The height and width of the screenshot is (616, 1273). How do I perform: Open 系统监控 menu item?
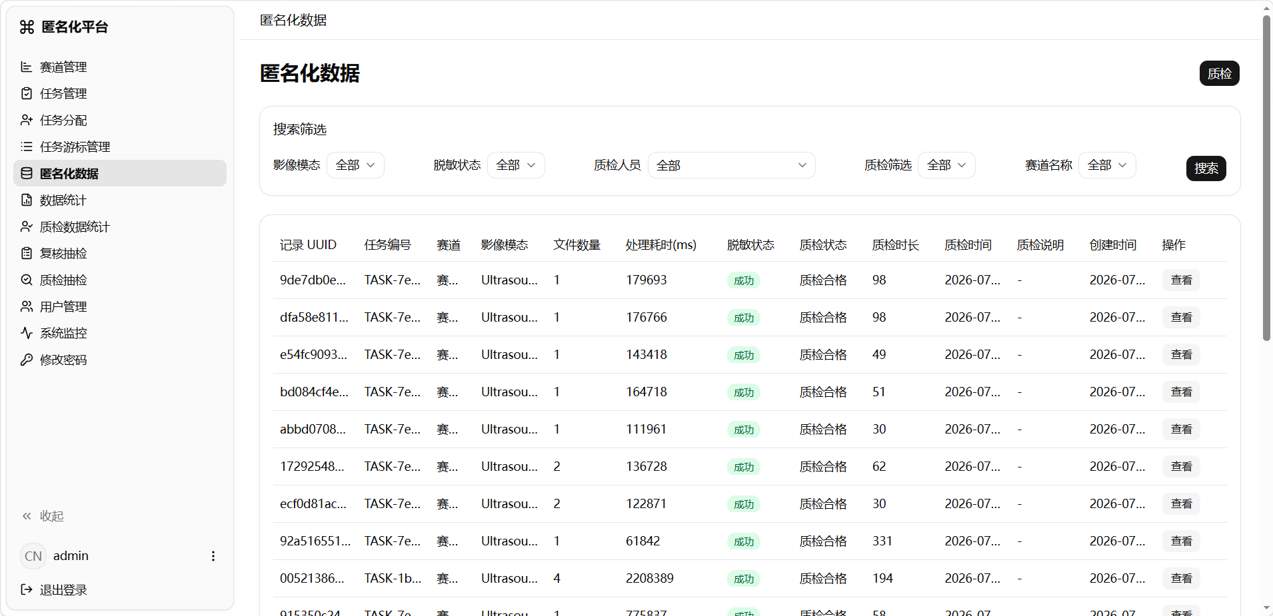pyautogui.click(x=120, y=333)
